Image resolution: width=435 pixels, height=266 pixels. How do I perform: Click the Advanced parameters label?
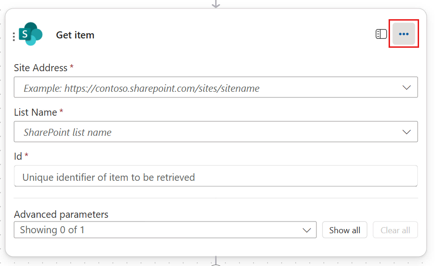(61, 214)
